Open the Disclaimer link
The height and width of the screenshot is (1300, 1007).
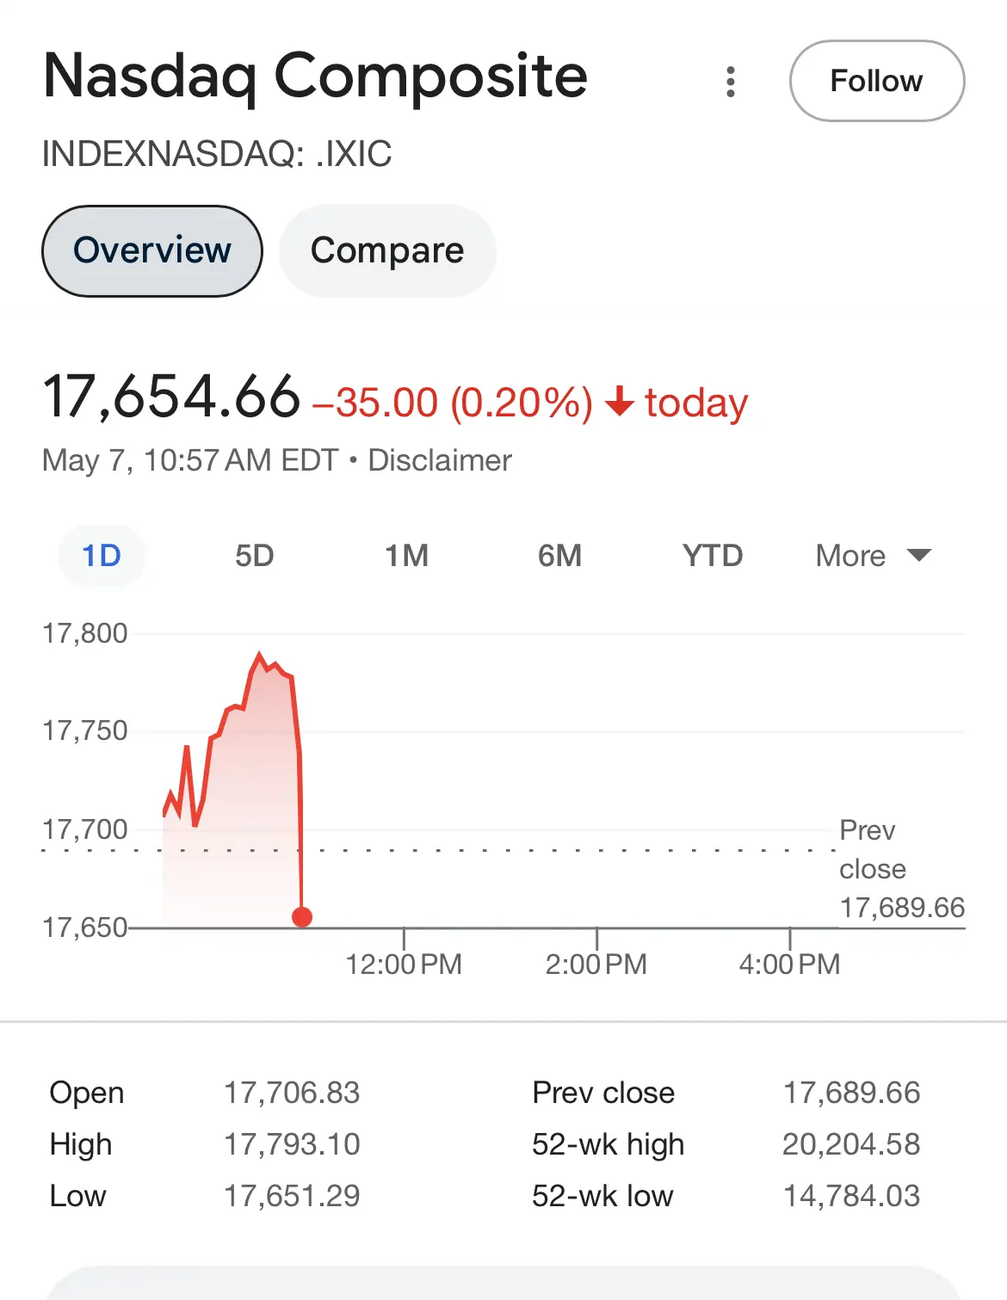point(440,460)
